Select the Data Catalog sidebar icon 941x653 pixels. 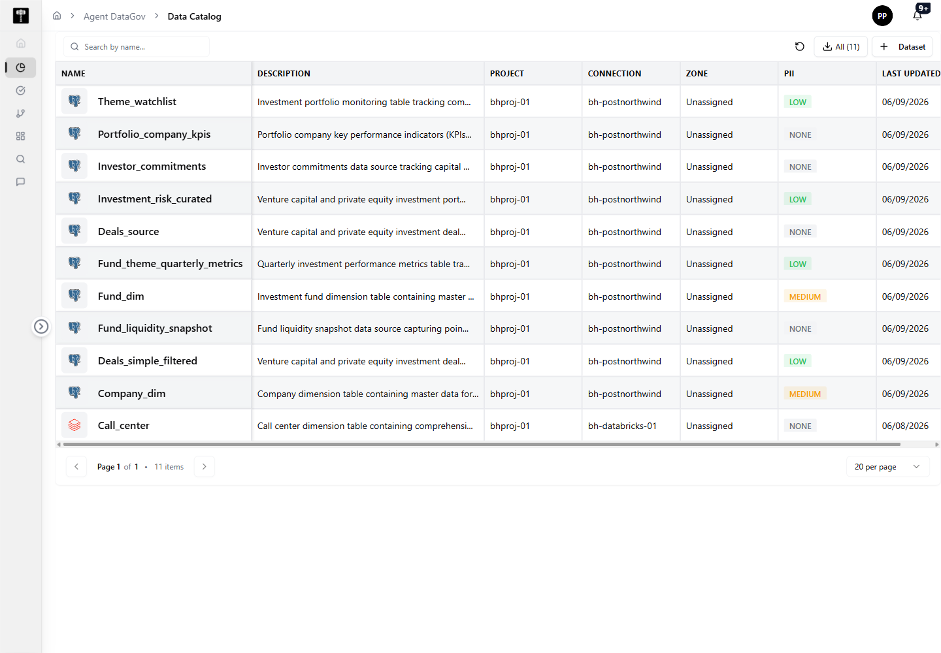[21, 67]
